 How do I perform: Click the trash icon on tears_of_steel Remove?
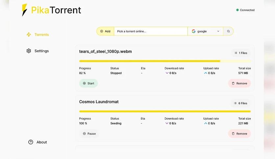pyautogui.click(x=233, y=83)
